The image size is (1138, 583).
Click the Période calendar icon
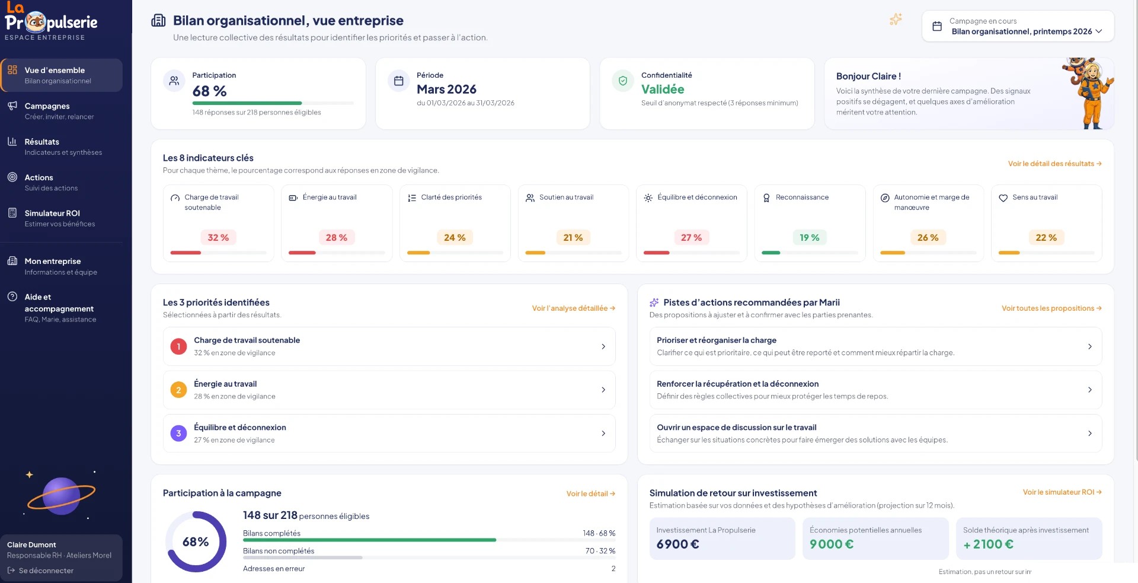399,81
